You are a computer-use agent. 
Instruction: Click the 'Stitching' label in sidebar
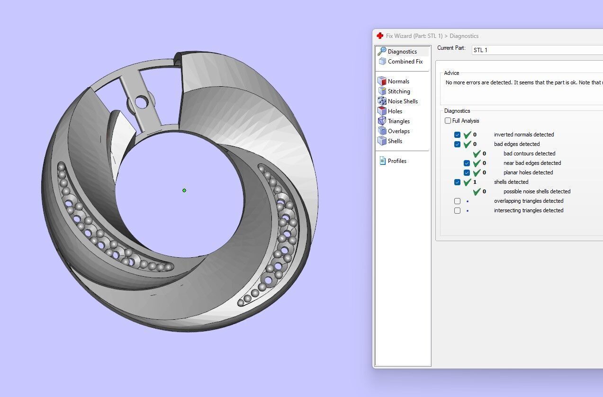399,91
